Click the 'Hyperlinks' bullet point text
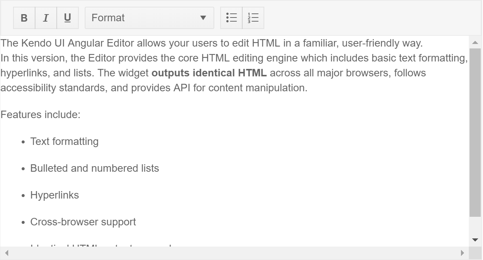 (x=54, y=195)
